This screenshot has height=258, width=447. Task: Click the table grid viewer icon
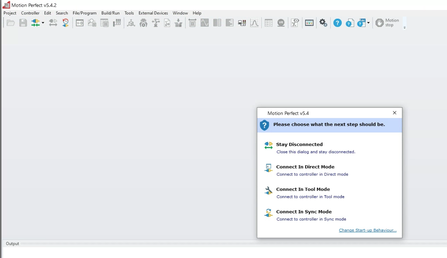coord(268,23)
